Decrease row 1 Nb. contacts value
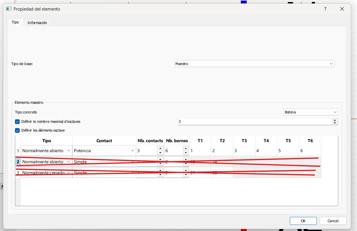This screenshot has width=357, height=231. click(160, 153)
